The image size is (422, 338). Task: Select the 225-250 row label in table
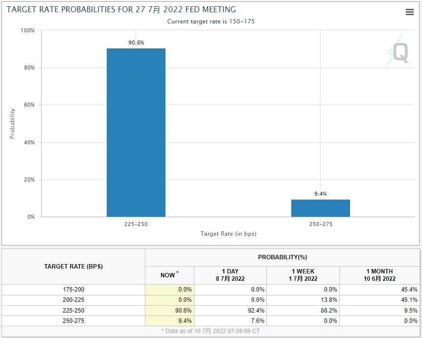[73, 310]
